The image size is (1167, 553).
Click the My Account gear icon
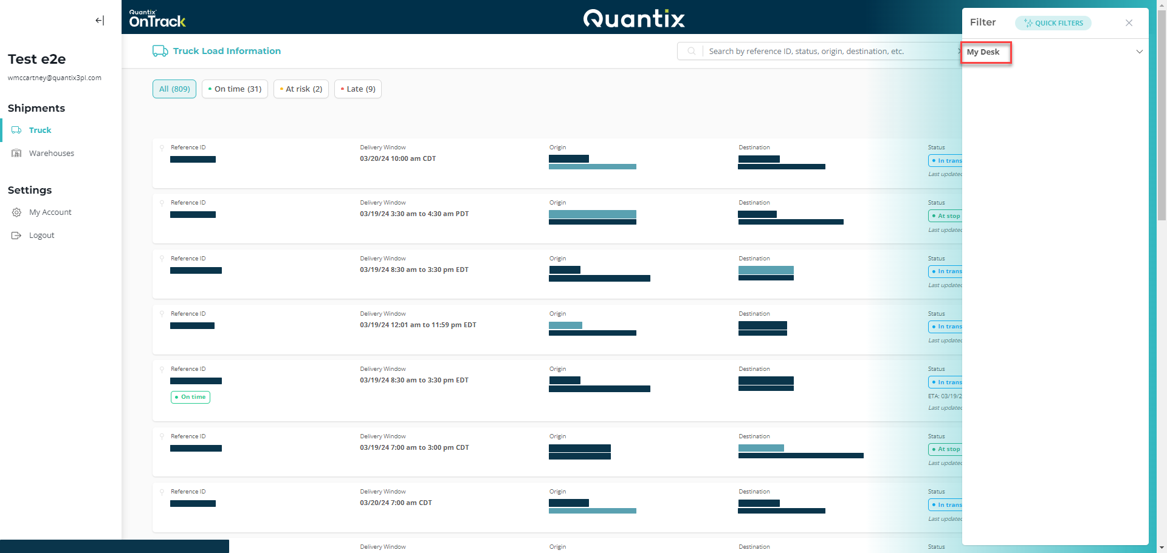[16, 212]
